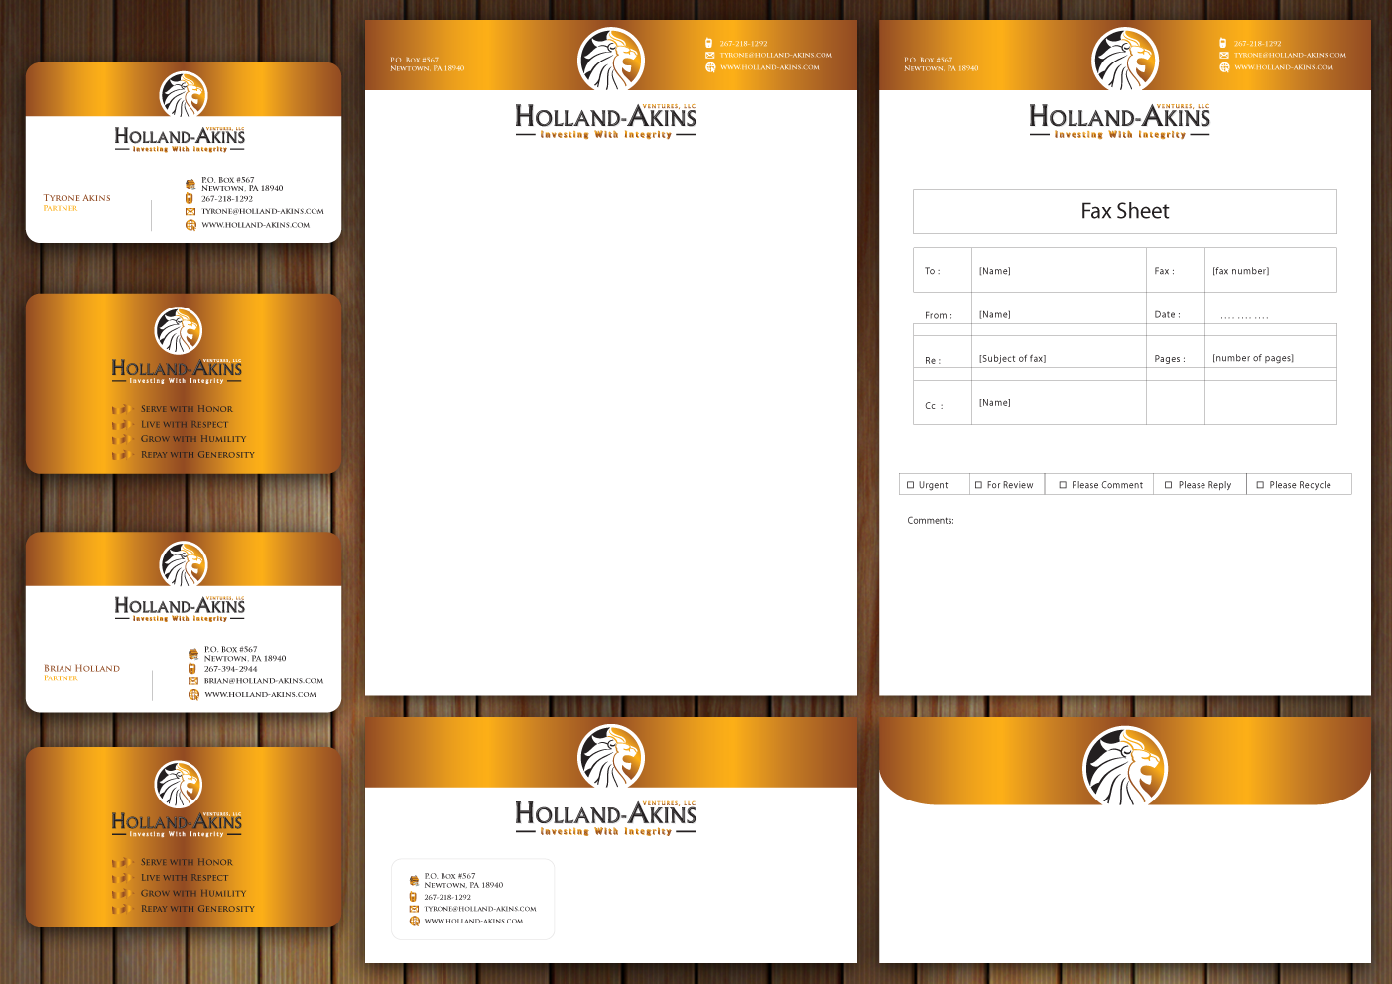
Task: Click the phone icon on Brian Holland's card
Action: [x=192, y=669]
